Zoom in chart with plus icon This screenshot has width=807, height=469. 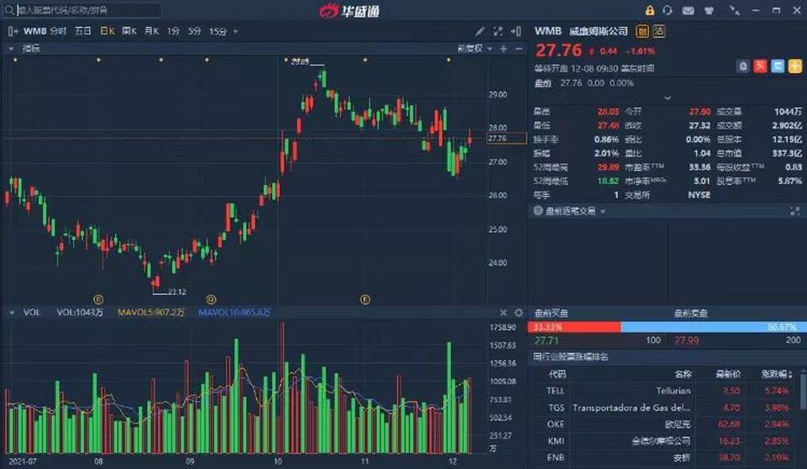[504, 49]
